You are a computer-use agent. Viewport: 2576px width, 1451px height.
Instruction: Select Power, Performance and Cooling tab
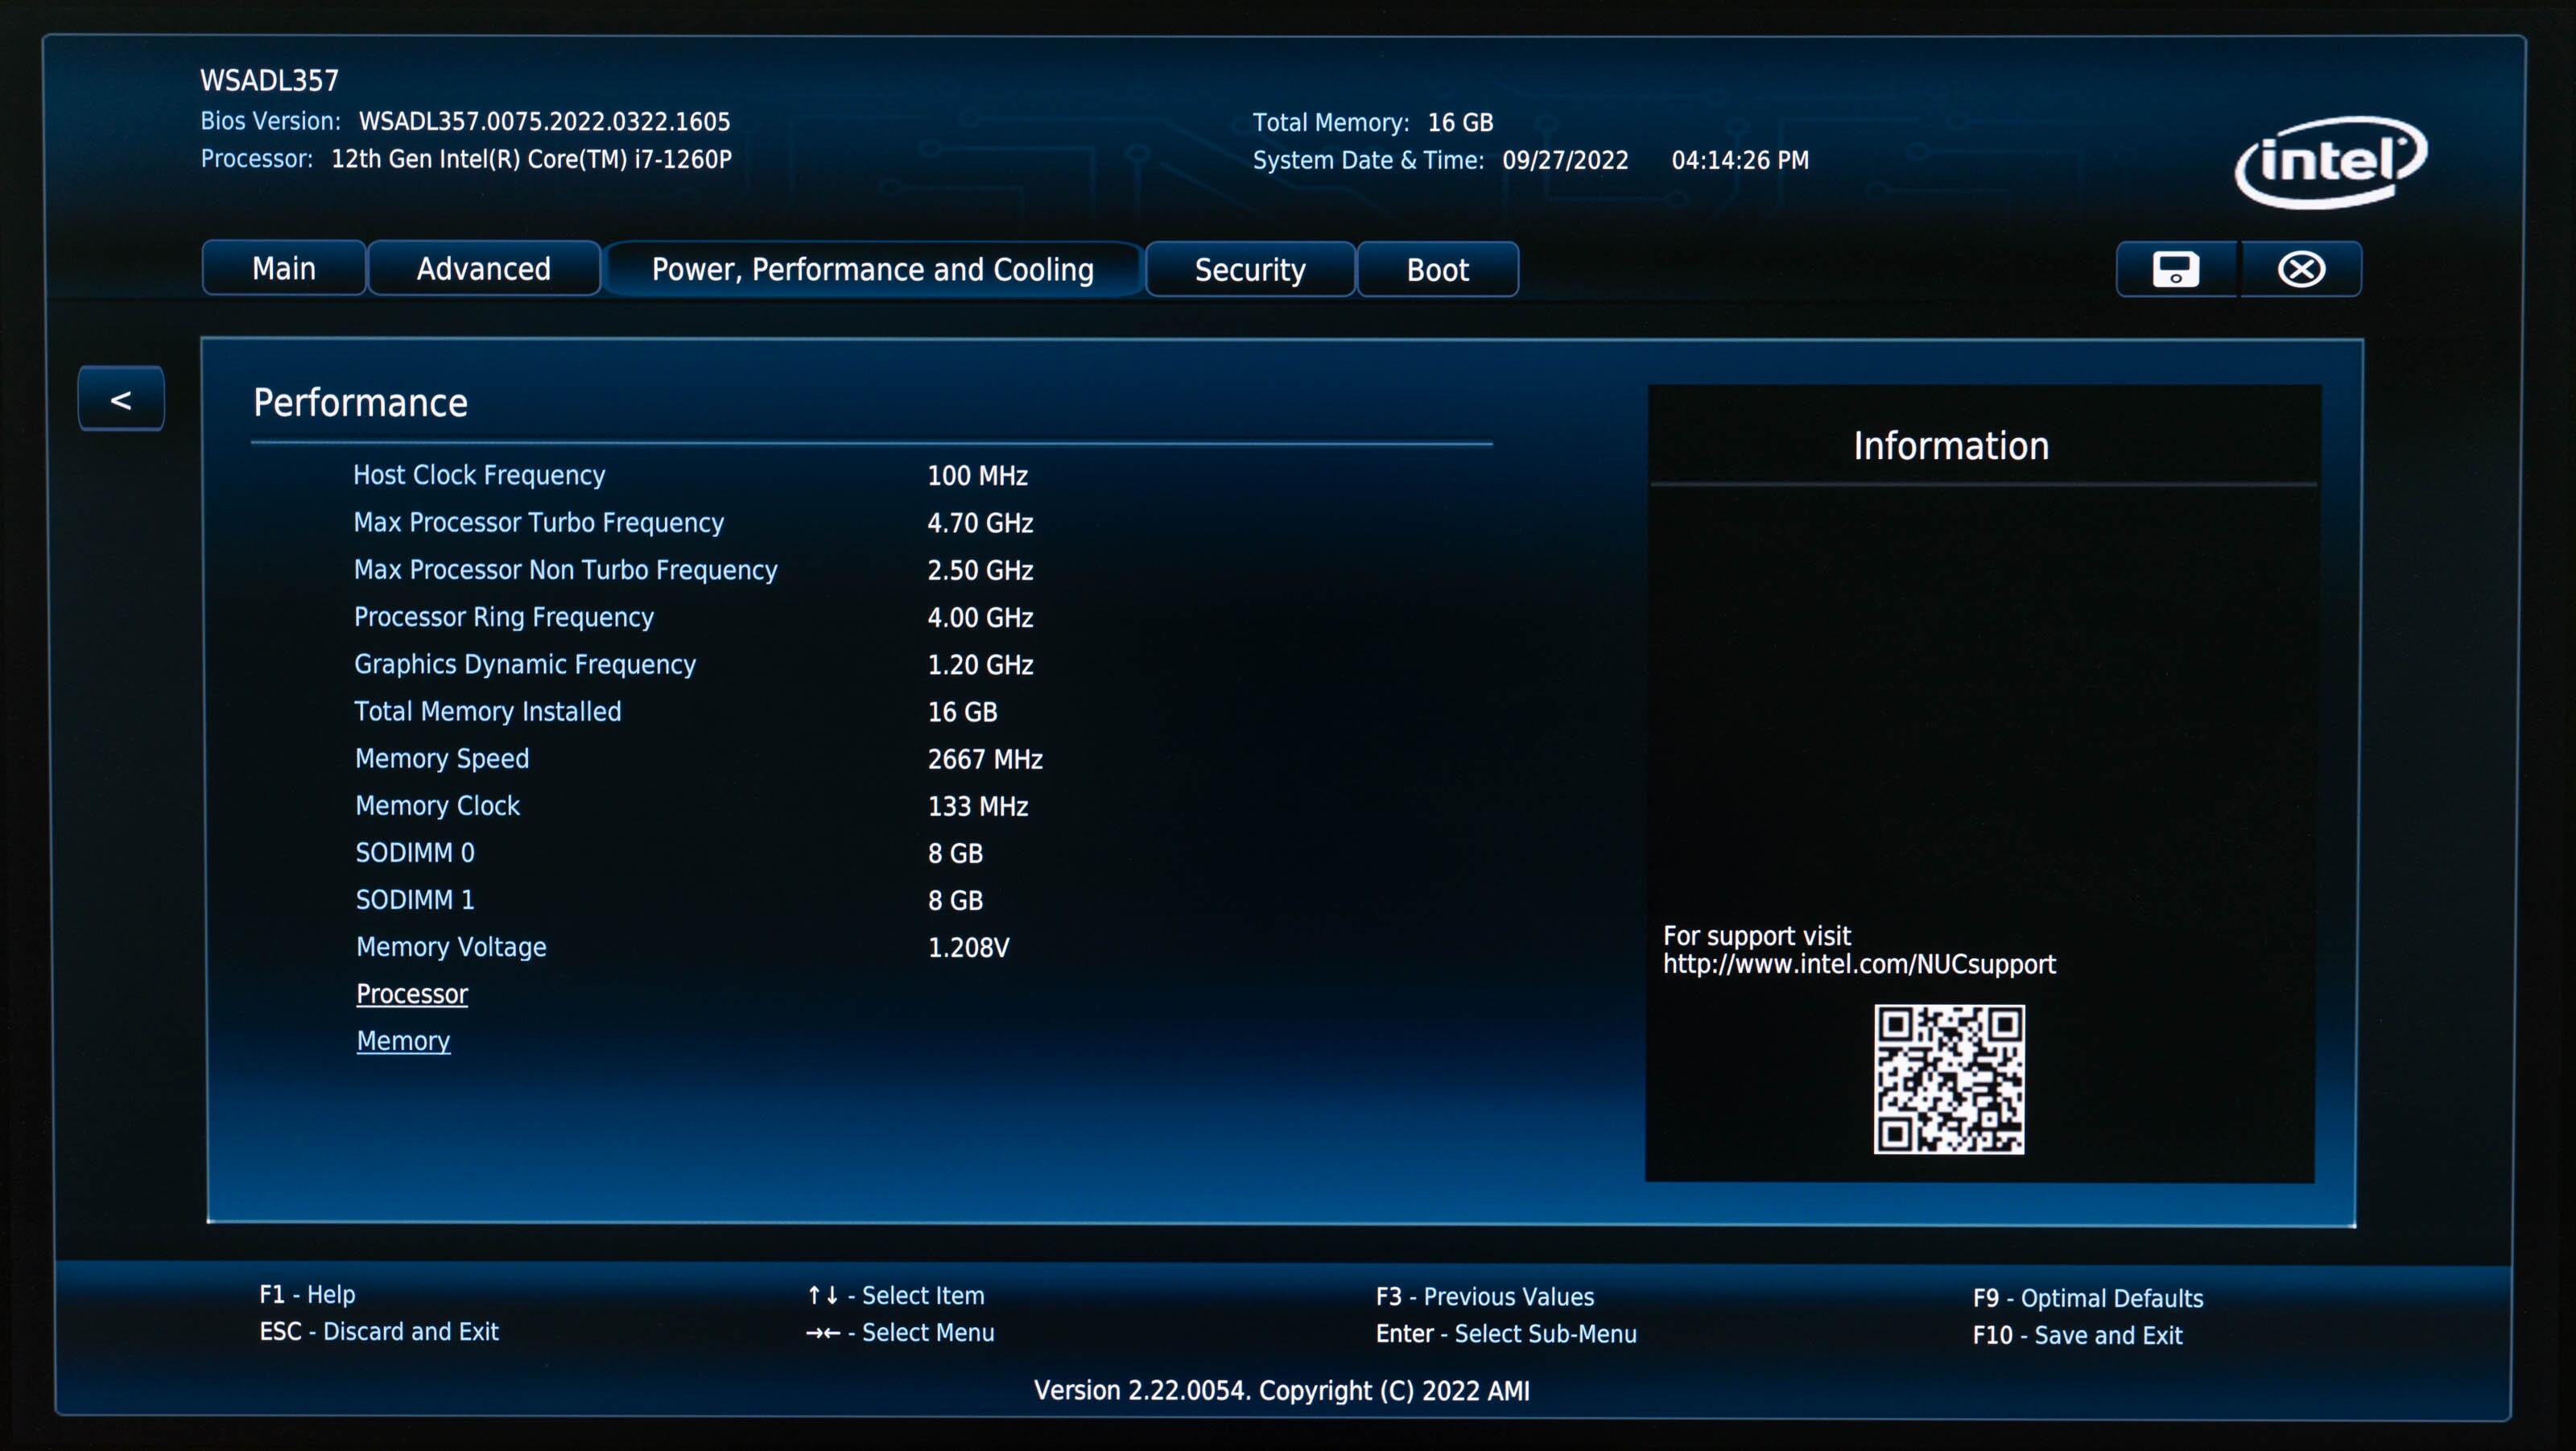click(x=872, y=270)
